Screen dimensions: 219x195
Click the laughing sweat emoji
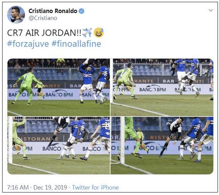tap(99, 33)
